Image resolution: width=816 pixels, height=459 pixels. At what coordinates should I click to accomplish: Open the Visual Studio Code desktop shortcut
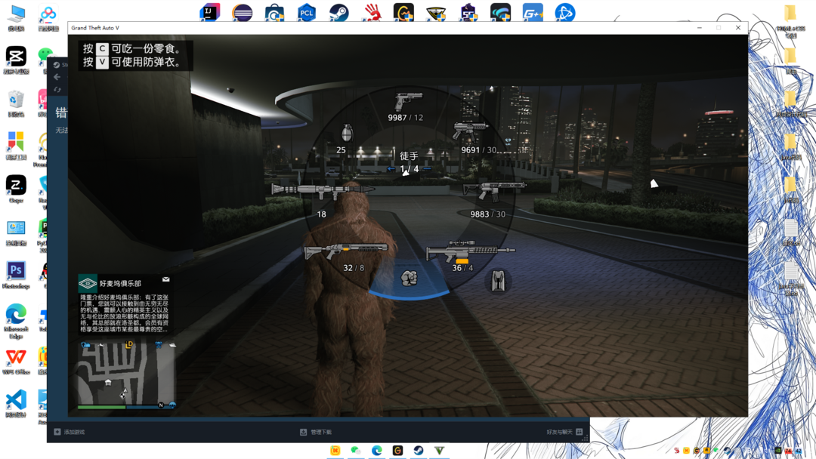click(x=16, y=404)
